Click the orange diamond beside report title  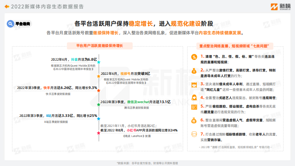point(7,7)
